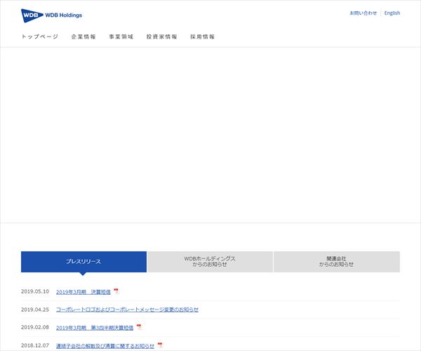Viewport: 421px width, 351px height.
Task: Open the コーポレートロゴ変更のお知らせ link
Action: coord(127,310)
